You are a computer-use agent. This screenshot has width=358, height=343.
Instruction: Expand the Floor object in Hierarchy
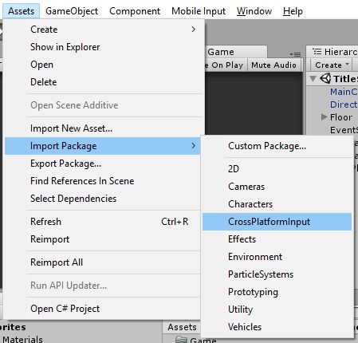(324, 117)
